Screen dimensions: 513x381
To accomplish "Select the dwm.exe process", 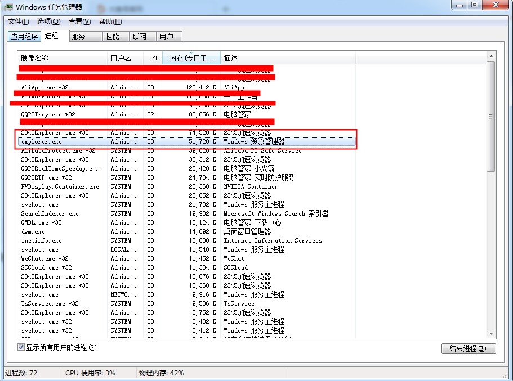I will [186, 231].
